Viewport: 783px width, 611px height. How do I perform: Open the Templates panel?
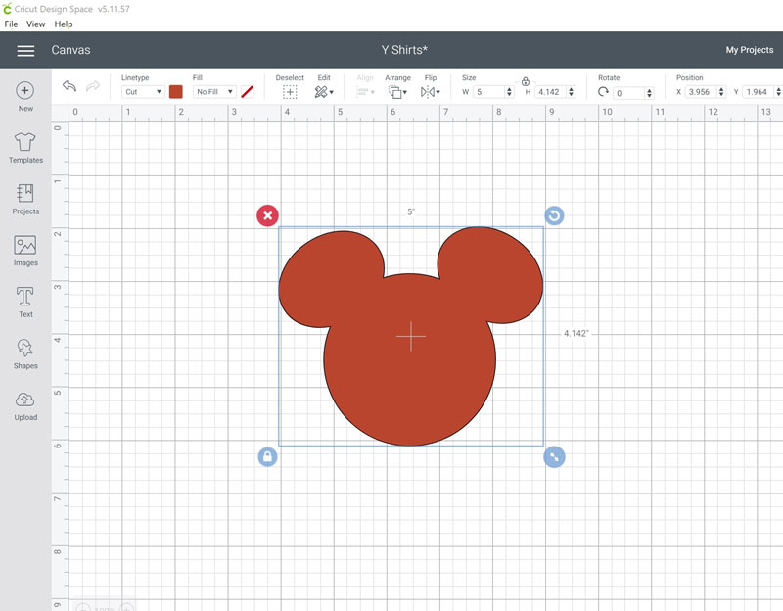tap(25, 148)
